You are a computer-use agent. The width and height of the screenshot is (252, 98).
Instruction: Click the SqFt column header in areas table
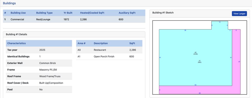click(132, 43)
